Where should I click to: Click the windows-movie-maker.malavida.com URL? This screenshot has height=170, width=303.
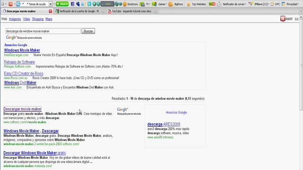[27, 166]
